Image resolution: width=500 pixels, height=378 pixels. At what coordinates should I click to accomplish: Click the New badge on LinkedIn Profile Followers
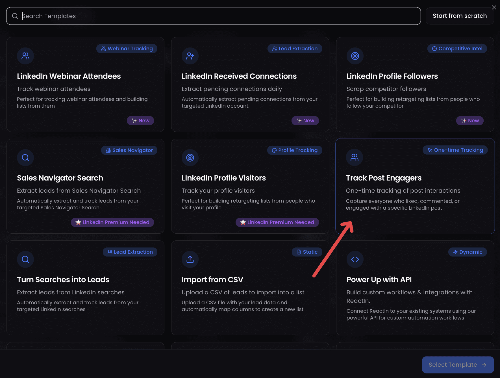470,120
